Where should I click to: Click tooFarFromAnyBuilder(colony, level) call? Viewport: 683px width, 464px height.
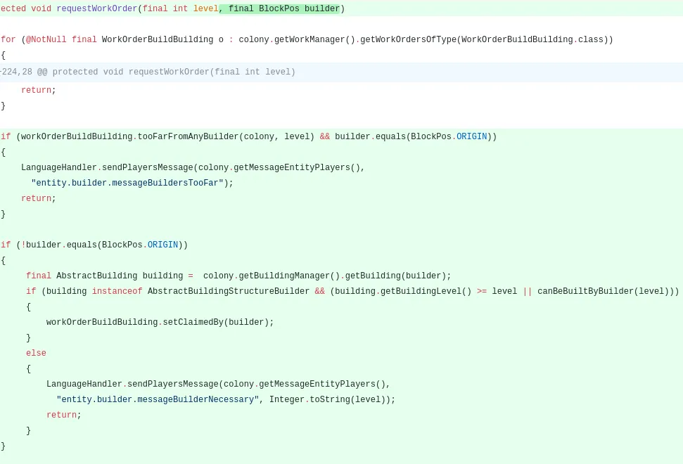tap(226, 136)
